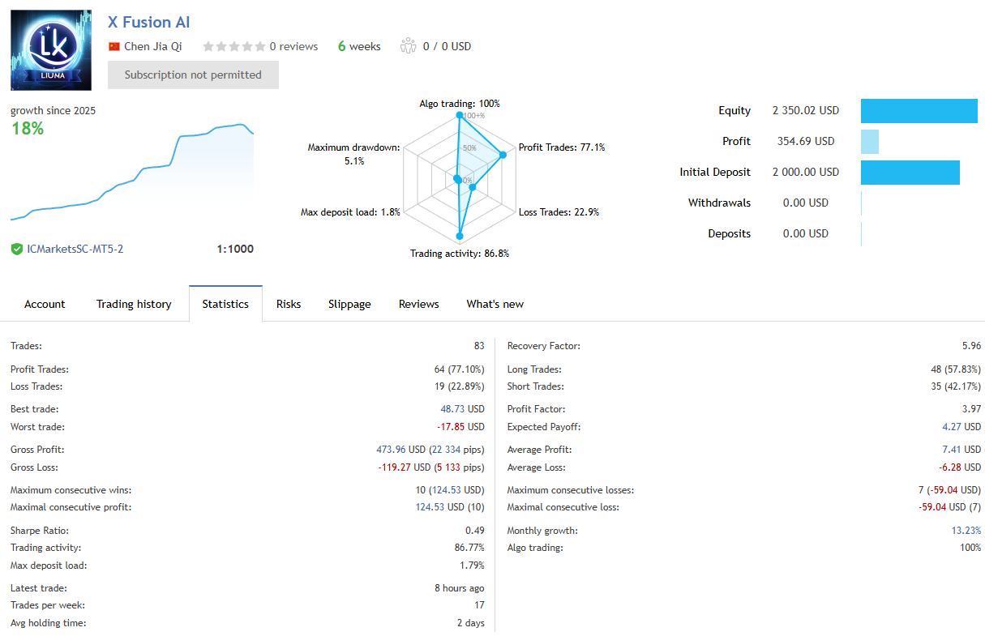985x636 pixels.
Task: Click the Chinese flag beside the author name
Action: pyautogui.click(x=113, y=46)
